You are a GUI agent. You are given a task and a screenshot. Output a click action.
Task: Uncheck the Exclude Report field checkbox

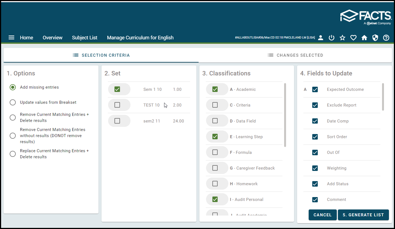click(315, 105)
